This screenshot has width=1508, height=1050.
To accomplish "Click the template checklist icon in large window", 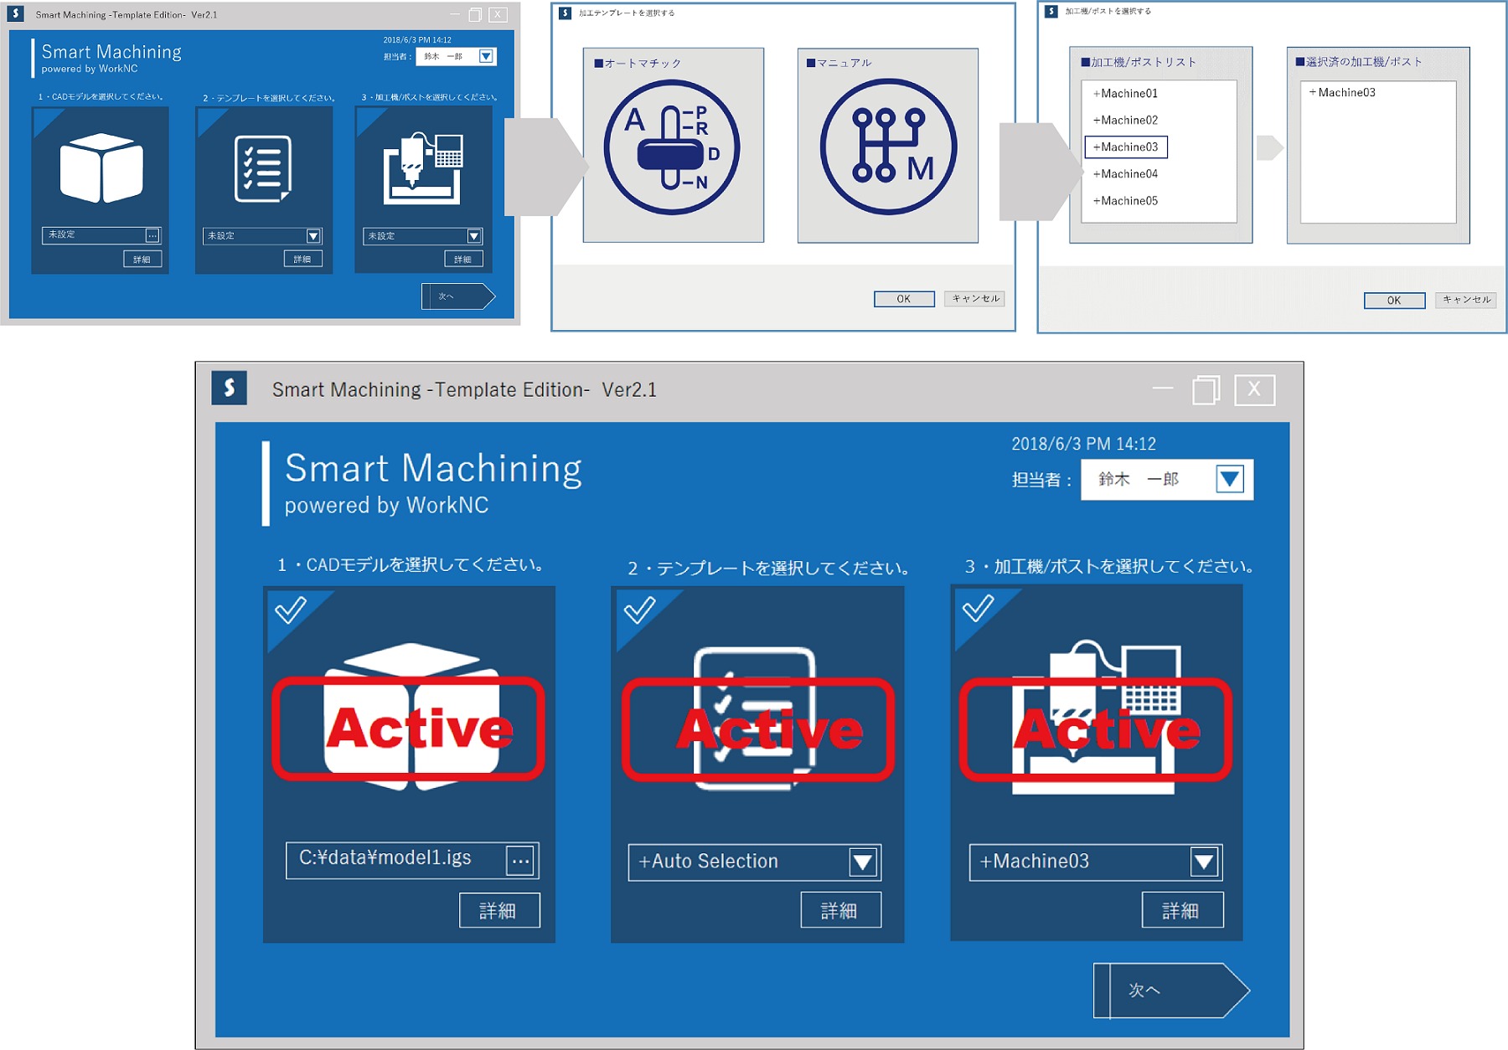I will pos(755,718).
